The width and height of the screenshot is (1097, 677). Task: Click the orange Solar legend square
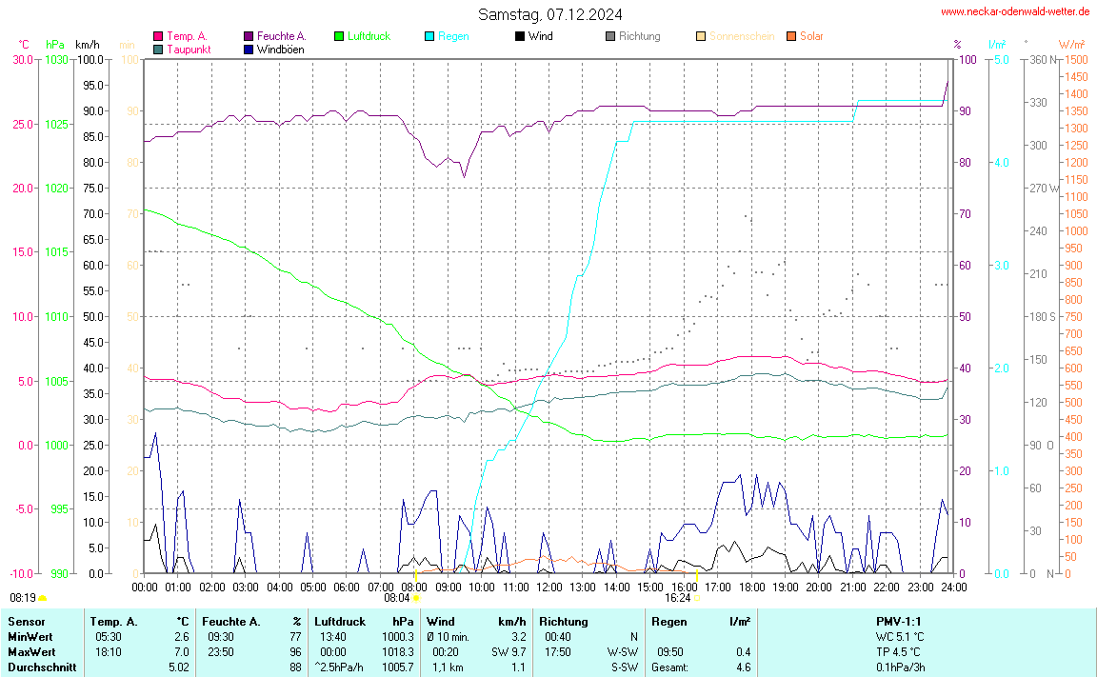[791, 36]
